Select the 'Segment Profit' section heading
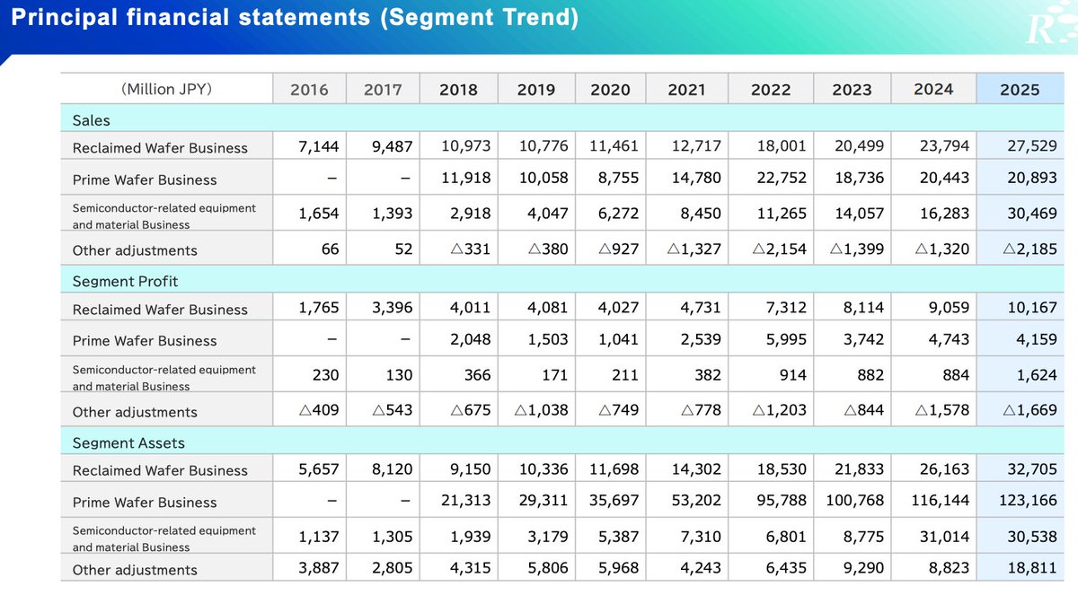 point(125,282)
